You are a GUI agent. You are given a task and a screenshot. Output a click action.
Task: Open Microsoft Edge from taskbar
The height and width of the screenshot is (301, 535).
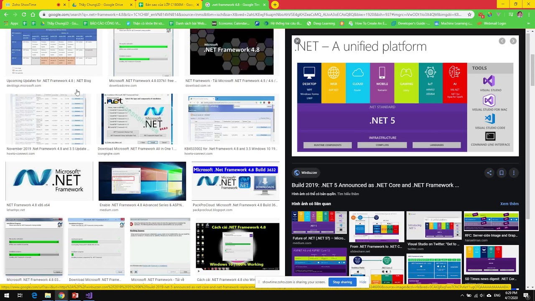[x=34, y=296]
